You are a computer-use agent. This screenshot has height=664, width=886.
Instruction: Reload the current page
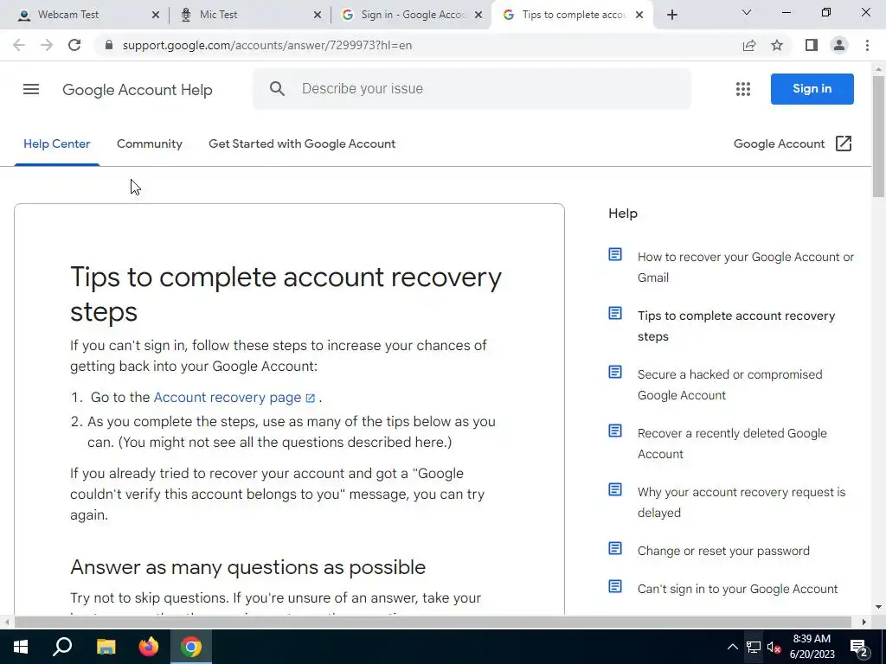click(74, 45)
